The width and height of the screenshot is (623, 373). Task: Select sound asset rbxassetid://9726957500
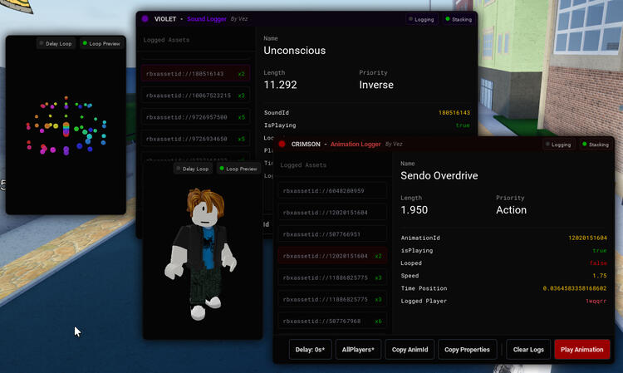point(195,117)
